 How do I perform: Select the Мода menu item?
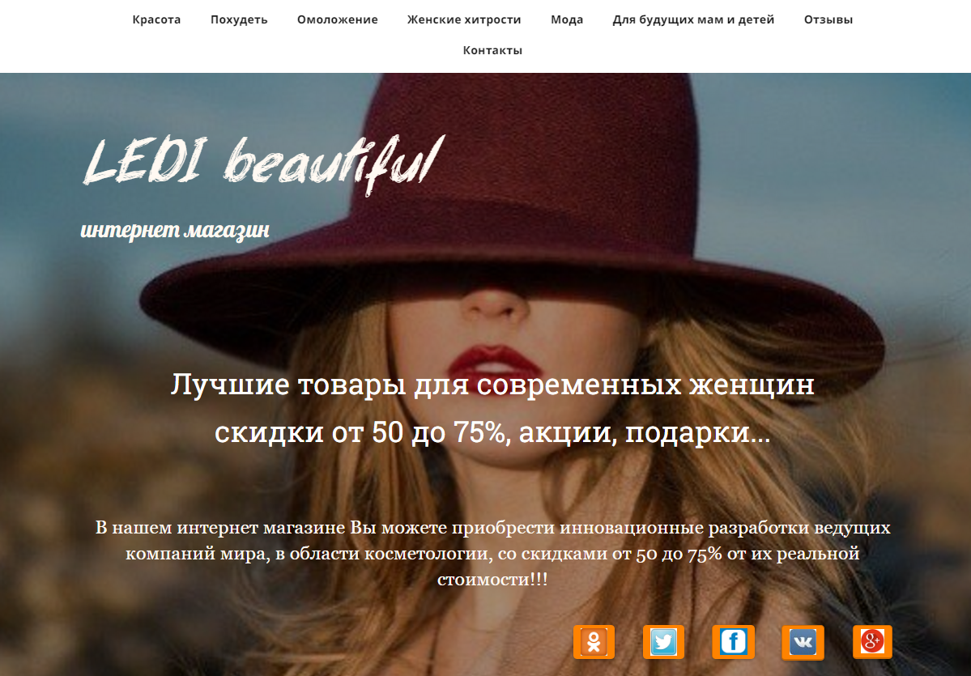tap(567, 19)
